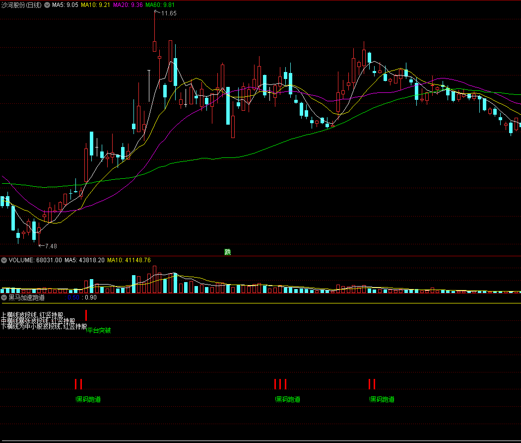Click the volume MA5: 43818.20 label
This screenshot has height=443, width=521.
[x=84, y=260]
